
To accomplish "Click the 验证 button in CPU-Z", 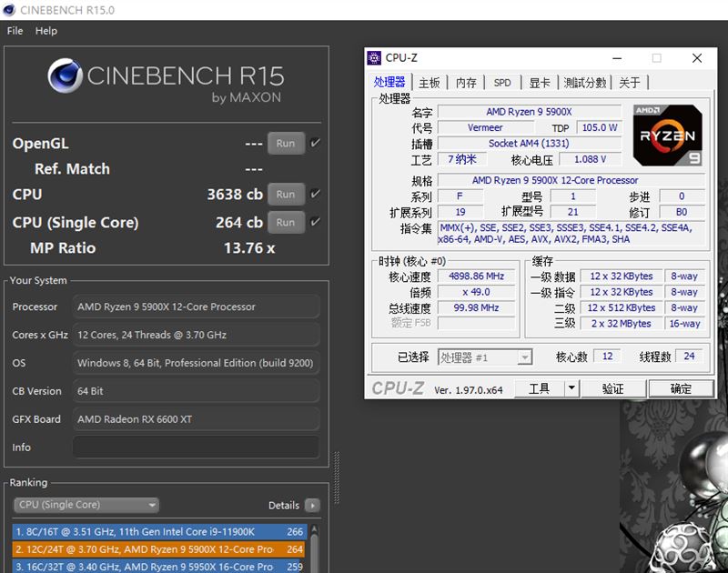I will click(x=612, y=388).
